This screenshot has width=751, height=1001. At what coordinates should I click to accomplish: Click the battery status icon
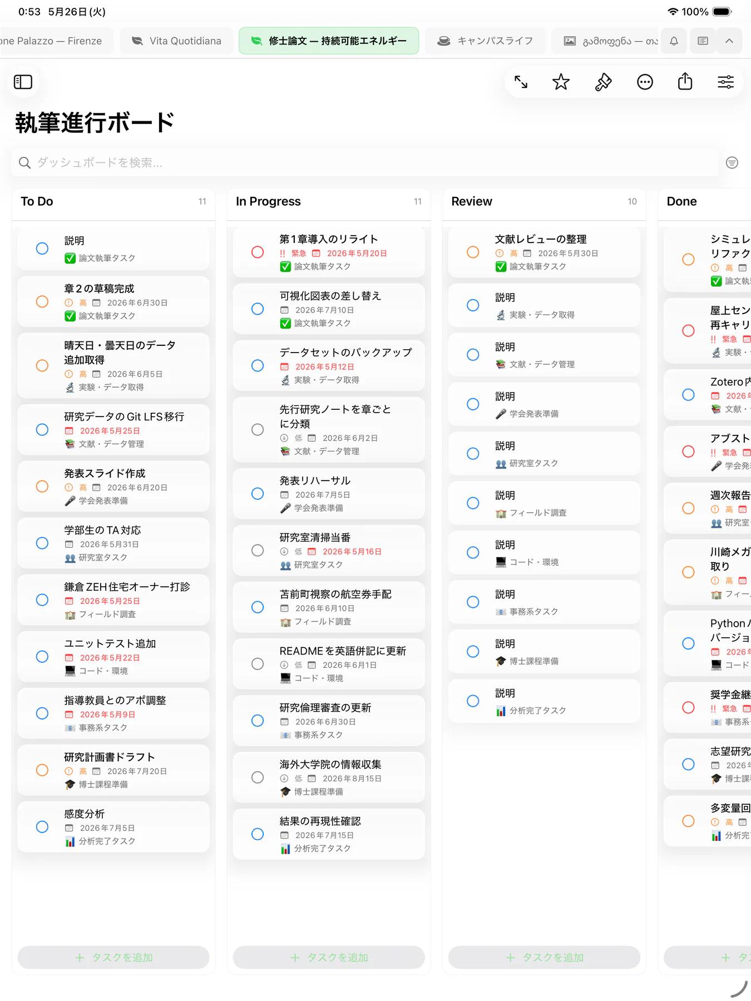722,12
